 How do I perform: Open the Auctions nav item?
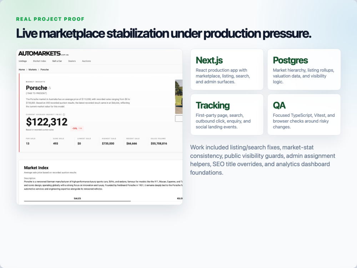[86, 61]
